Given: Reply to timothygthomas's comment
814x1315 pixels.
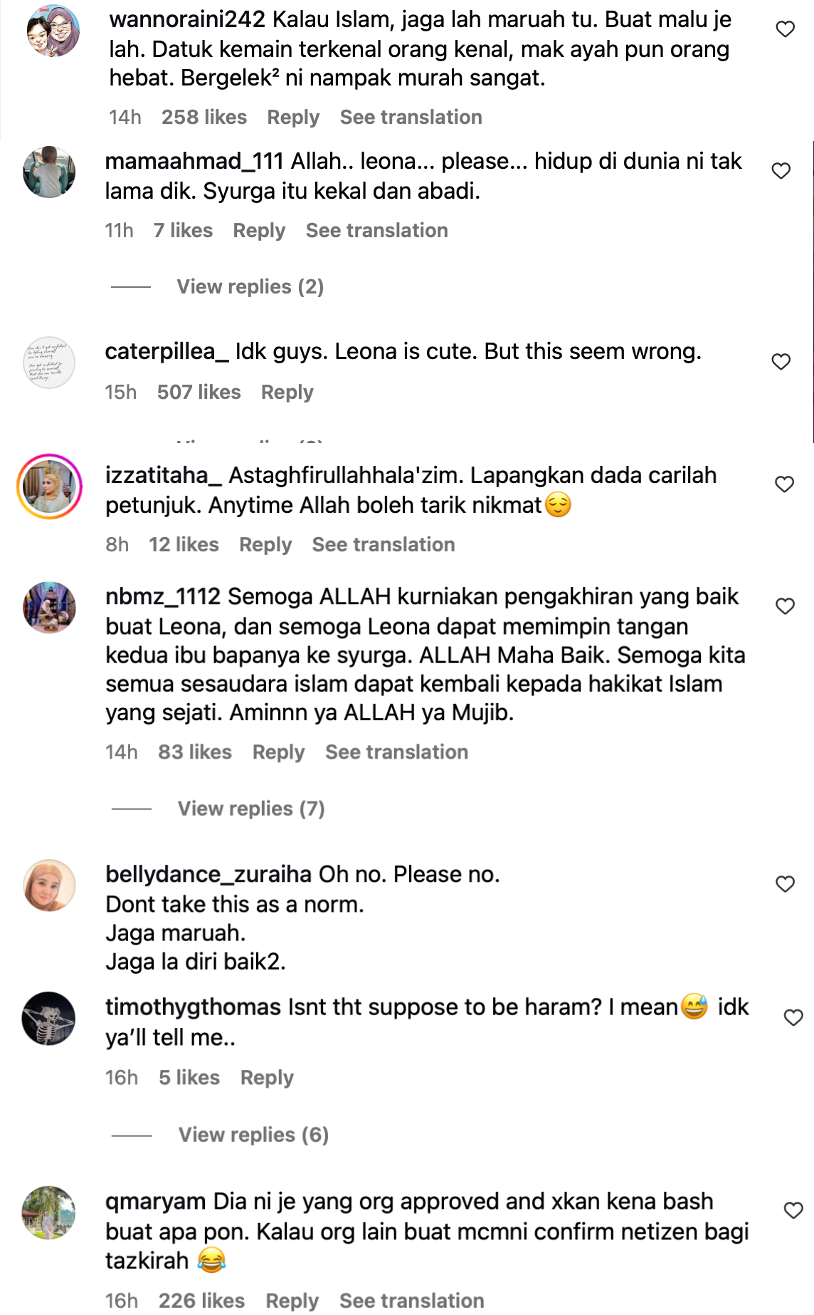Looking at the screenshot, I should click(267, 1077).
